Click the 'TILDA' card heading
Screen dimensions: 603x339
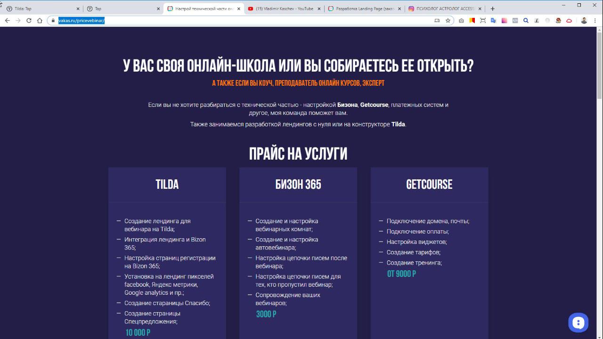click(x=167, y=185)
